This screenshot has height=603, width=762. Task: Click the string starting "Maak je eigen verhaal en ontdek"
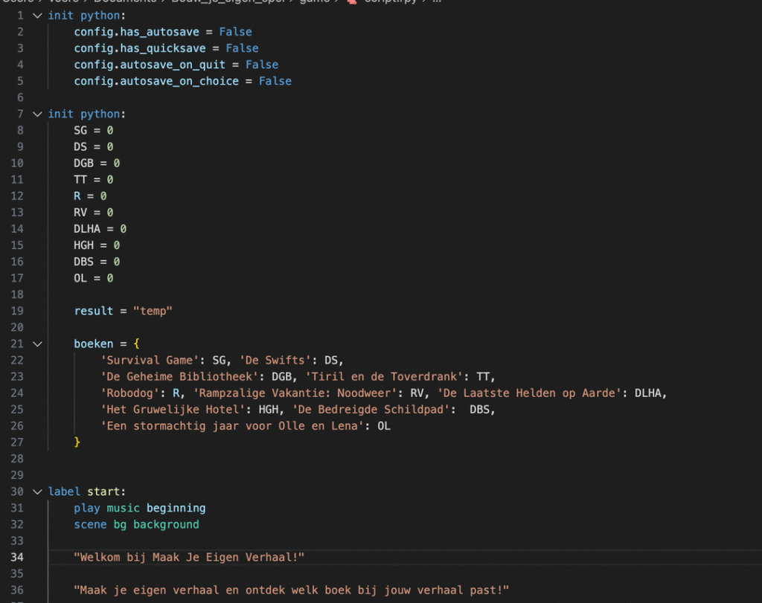pyautogui.click(x=291, y=590)
